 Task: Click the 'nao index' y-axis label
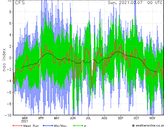[4, 60]
